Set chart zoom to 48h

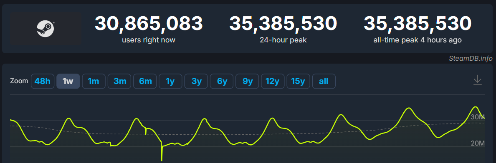pyautogui.click(x=43, y=81)
